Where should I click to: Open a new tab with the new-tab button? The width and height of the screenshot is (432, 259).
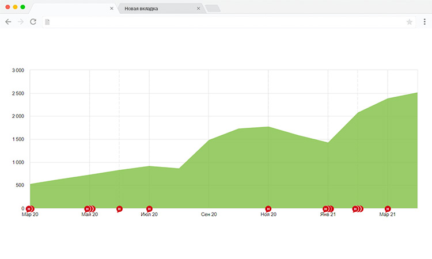[213, 9]
